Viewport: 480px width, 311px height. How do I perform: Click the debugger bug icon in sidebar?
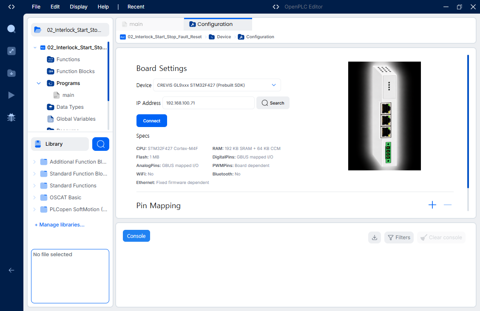pyautogui.click(x=11, y=117)
